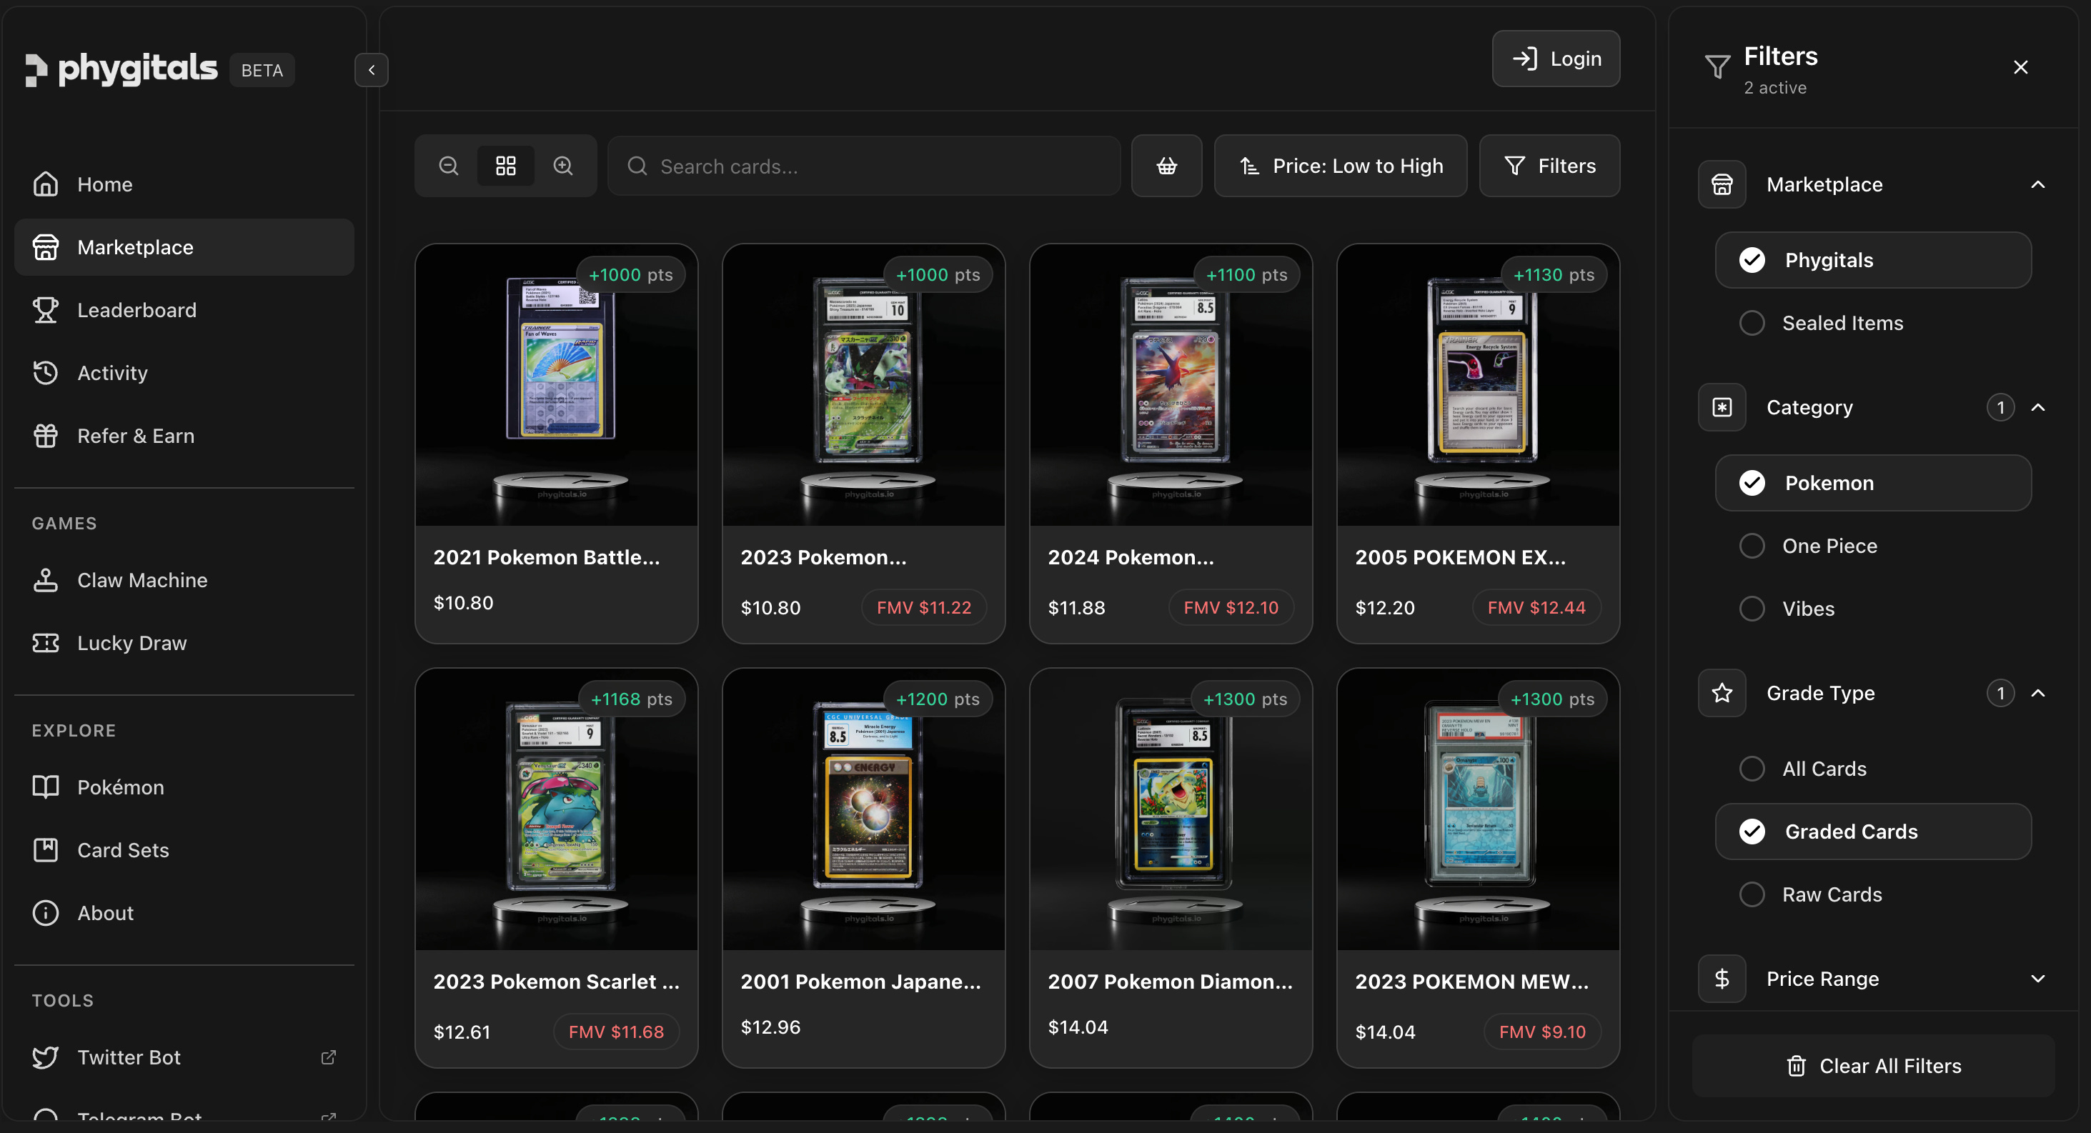Collapse the Category filter section
The image size is (2091, 1133).
[x=2037, y=407]
